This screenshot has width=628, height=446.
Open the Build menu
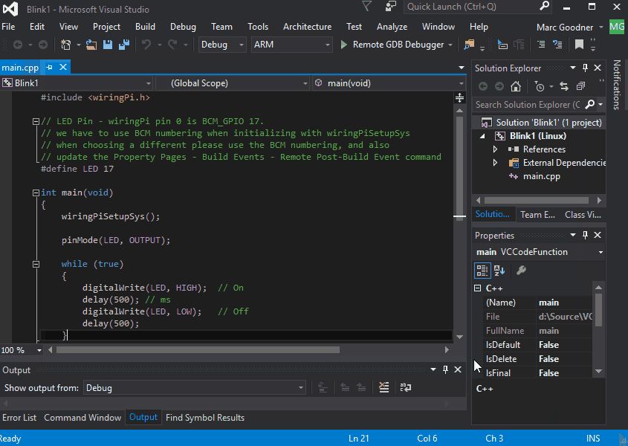145,27
